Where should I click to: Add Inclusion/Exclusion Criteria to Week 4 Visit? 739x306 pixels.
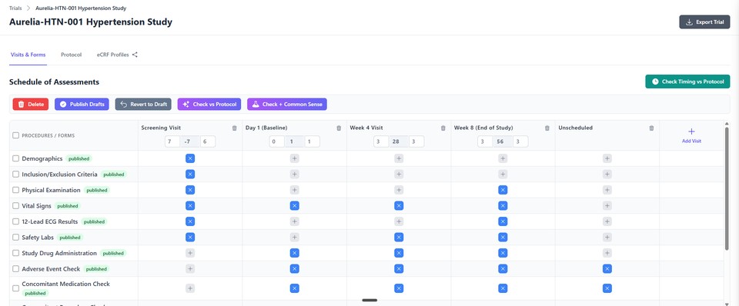tap(399, 175)
